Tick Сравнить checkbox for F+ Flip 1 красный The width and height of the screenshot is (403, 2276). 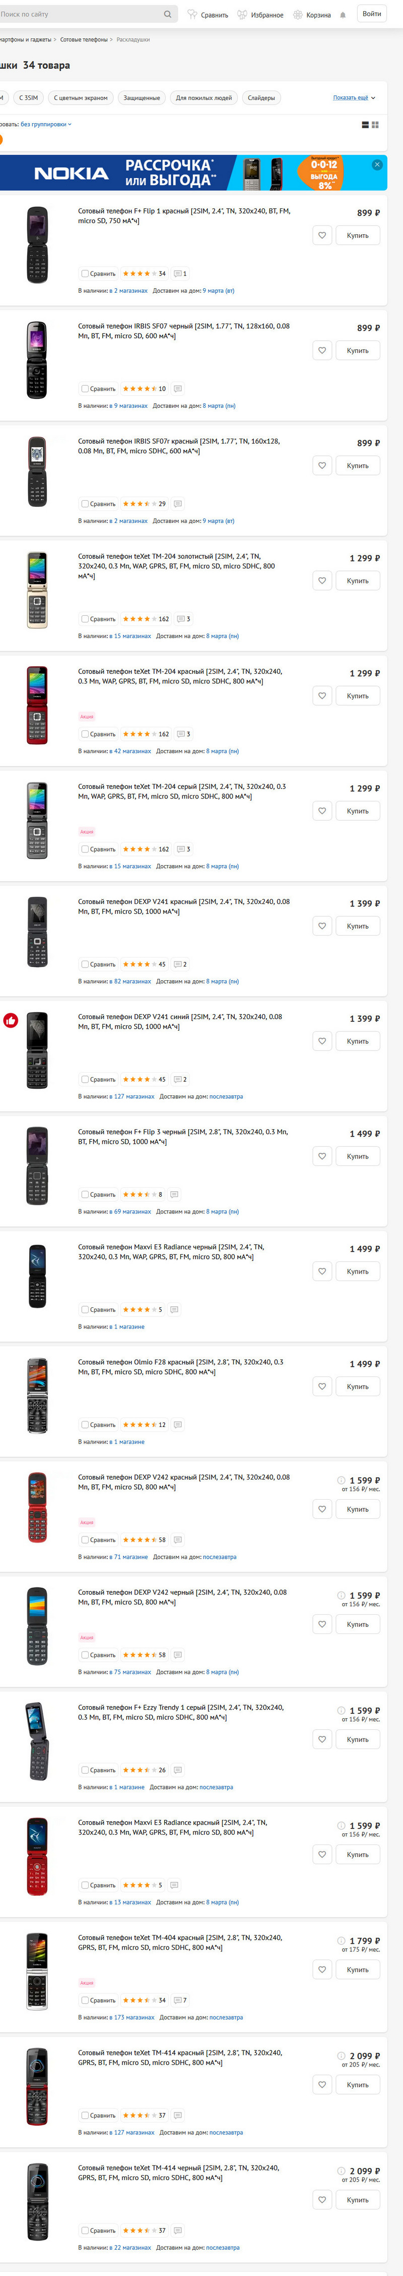[85, 274]
